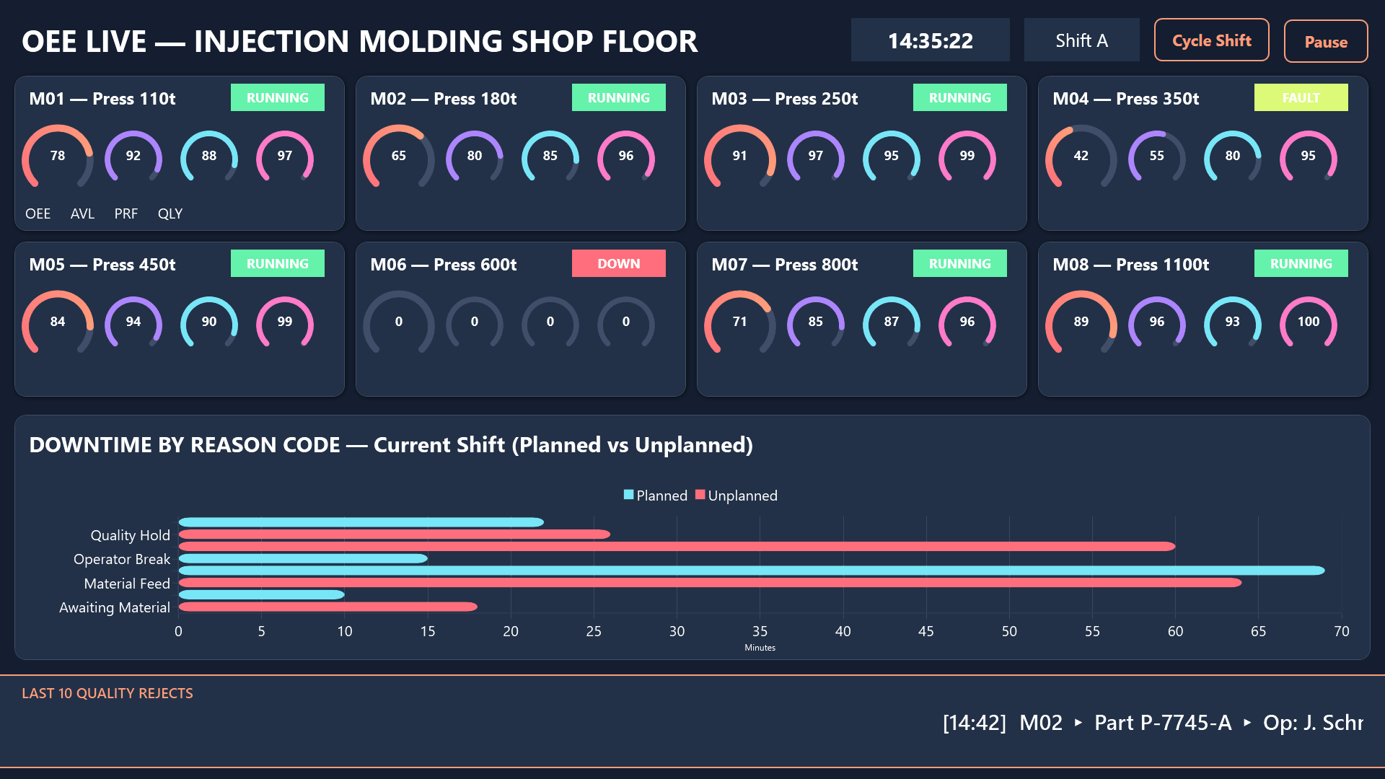Click the Quality Hold axis label
The height and width of the screenshot is (779, 1385).
point(131,535)
